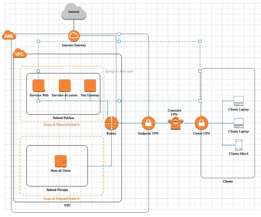
Task: Select the Servidor de correo icon
Action: point(65,86)
